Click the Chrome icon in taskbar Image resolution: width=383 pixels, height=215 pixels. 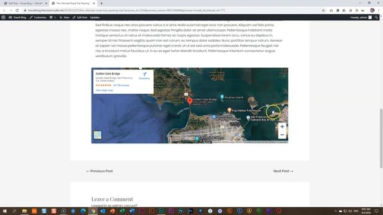tap(93, 211)
